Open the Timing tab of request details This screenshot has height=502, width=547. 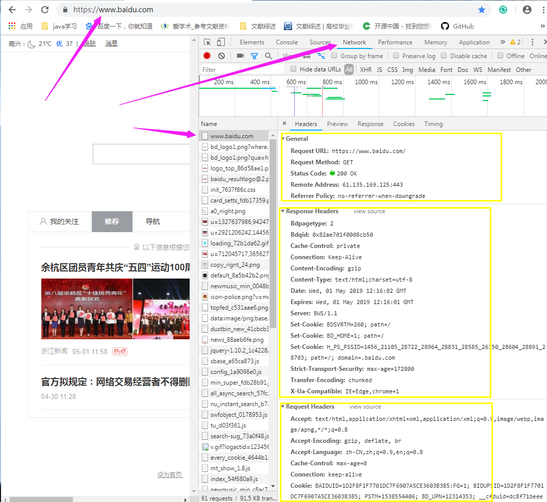pos(433,124)
